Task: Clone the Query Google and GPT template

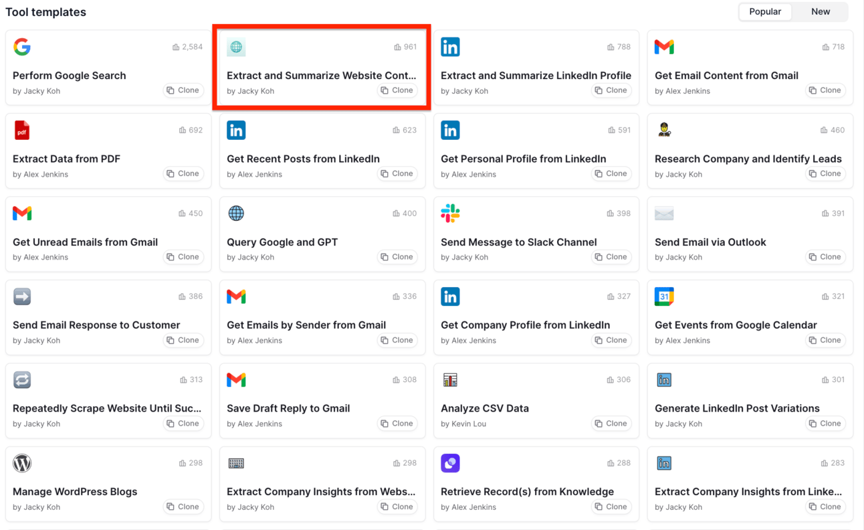Action: click(397, 257)
